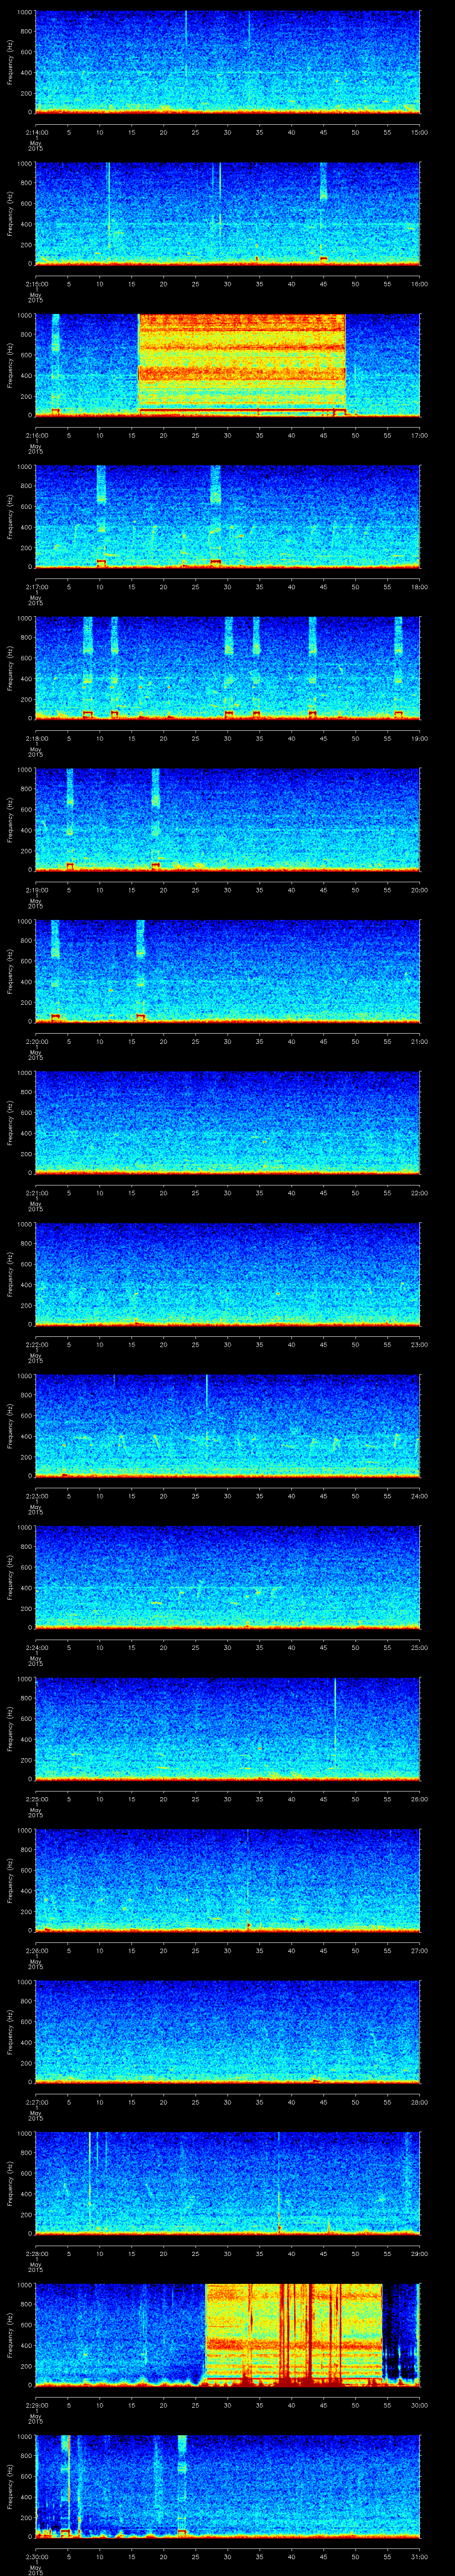Open the spectrogram panel starting at 2:24:00
455x2576 pixels.
point(227,1577)
